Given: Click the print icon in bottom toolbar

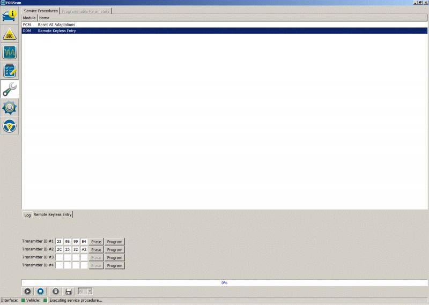Looking at the screenshot, I should (x=55, y=291).
